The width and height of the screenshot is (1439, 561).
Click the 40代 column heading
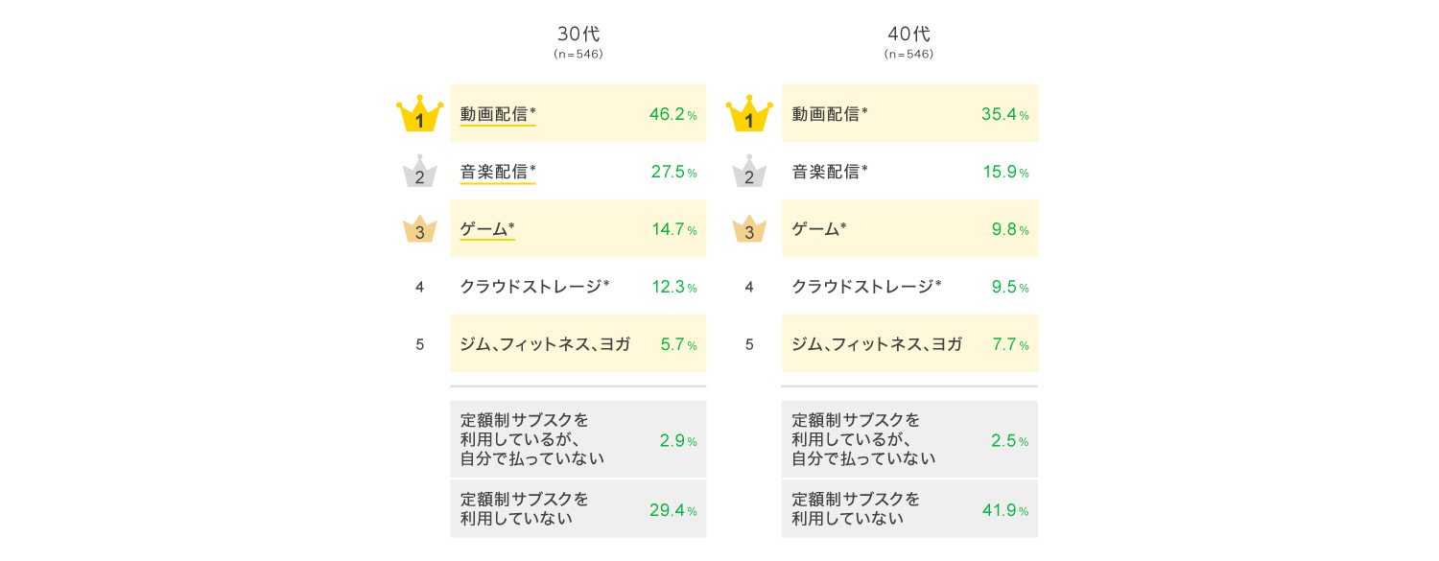(908, 35)
